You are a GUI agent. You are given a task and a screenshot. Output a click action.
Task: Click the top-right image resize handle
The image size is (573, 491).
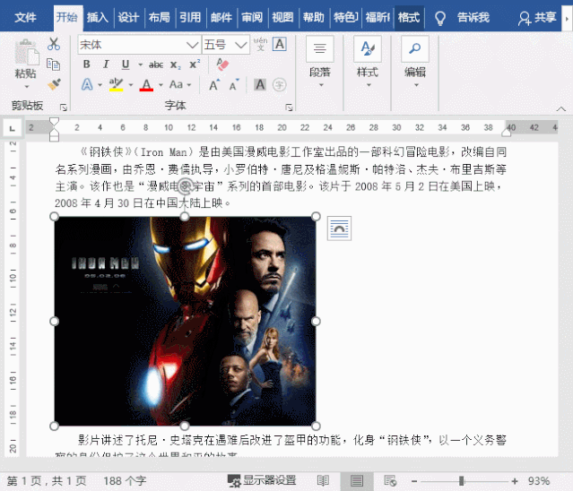316,217
